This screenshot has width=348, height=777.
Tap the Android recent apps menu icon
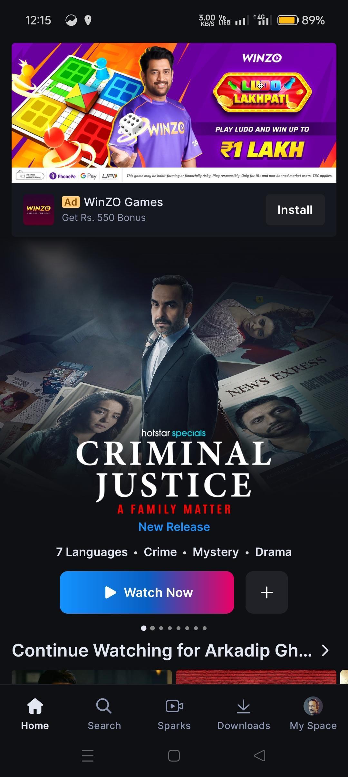tap(88, 755)
